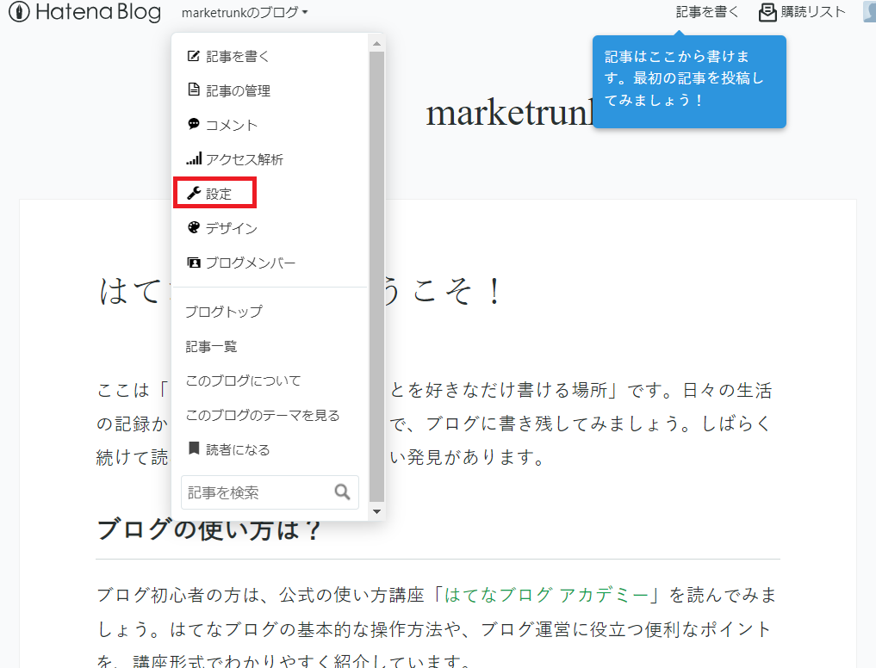Viewport: 876px width, 668px height.
Task: Click the ブログメンバー member icon
Action: coord(194,263)
